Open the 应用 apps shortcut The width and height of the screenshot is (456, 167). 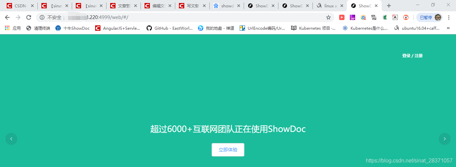pyautogui.click(x=13, y=28)
